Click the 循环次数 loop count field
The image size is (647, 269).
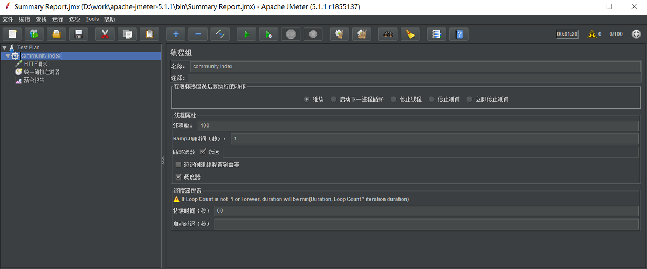point(431,152)
